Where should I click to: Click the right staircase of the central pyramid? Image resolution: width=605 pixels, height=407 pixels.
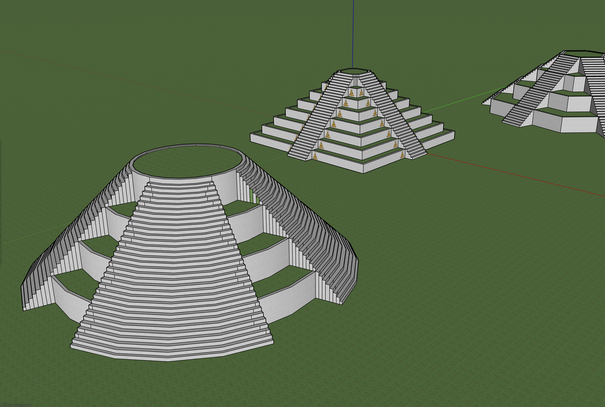click(x=396, y=121)
